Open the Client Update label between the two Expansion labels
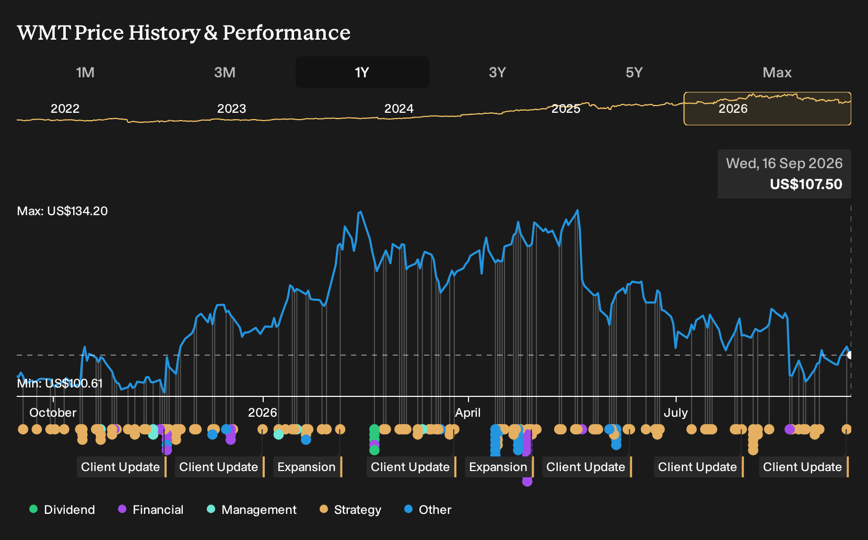Viewport: 868px width, 540px height. [411, 467]
